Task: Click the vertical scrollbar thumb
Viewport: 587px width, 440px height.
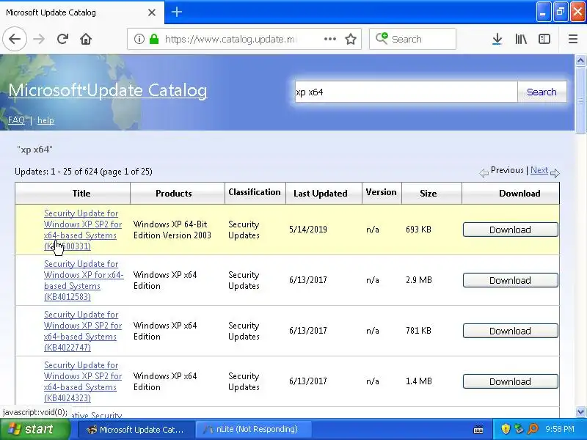Action: pyautogui.click(x=580, y=100)
